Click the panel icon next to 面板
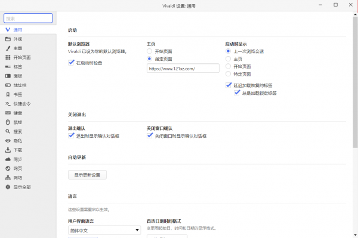 [8, 76]
